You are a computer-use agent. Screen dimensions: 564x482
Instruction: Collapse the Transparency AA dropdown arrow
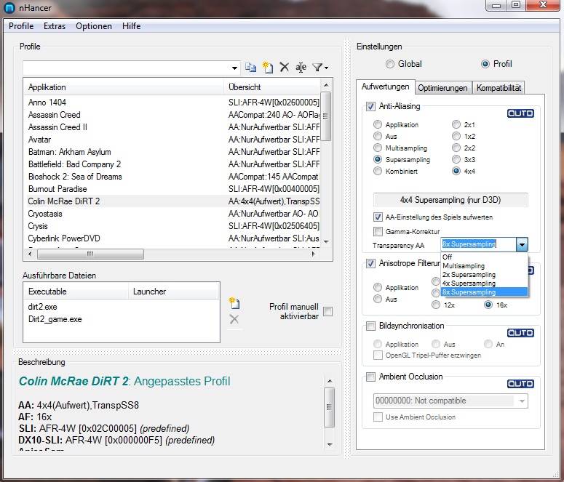coord(522,245)
